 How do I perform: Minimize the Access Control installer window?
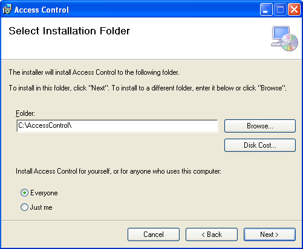(266, 10)
